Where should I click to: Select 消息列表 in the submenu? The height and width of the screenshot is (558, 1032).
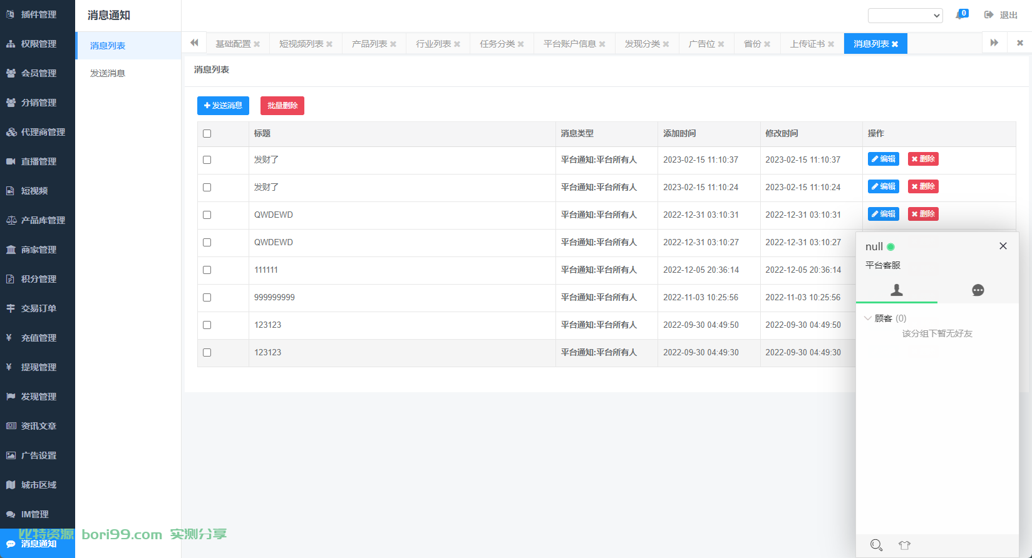pos(128,46)
